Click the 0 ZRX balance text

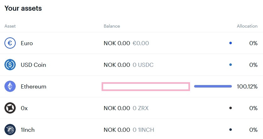tap(141, 108)
